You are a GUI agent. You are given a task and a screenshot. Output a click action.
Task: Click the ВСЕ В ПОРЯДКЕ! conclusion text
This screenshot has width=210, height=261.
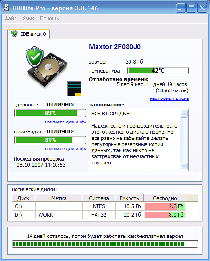coord(111,114)
